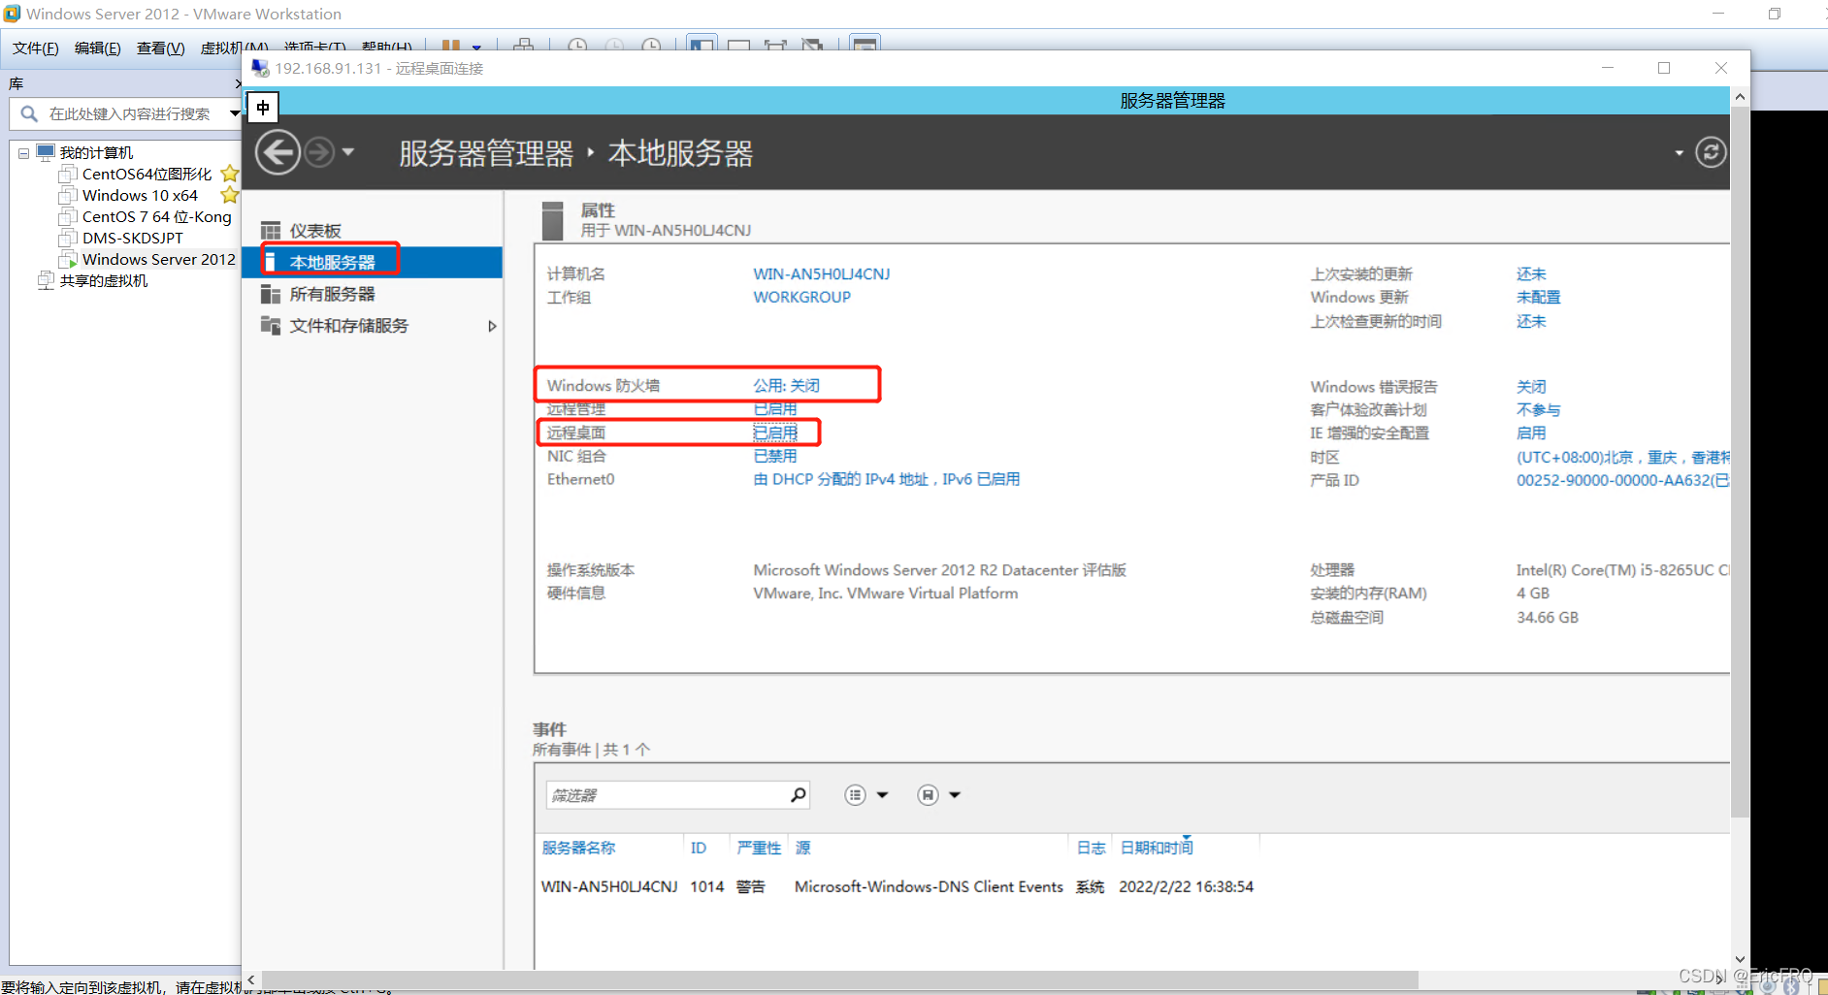Viewport: 1828px width, 995px height.
Task: Sort events by 日志 column header
Action: coord(1091,848)
